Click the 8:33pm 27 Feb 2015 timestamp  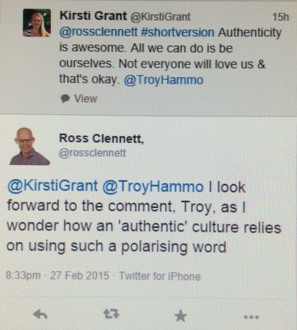59,277
